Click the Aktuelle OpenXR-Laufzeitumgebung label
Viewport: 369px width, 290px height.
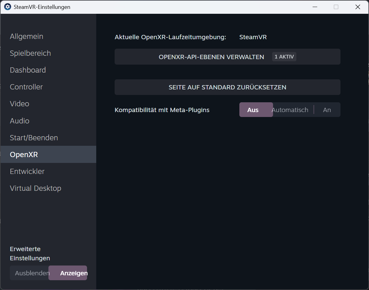170,37
